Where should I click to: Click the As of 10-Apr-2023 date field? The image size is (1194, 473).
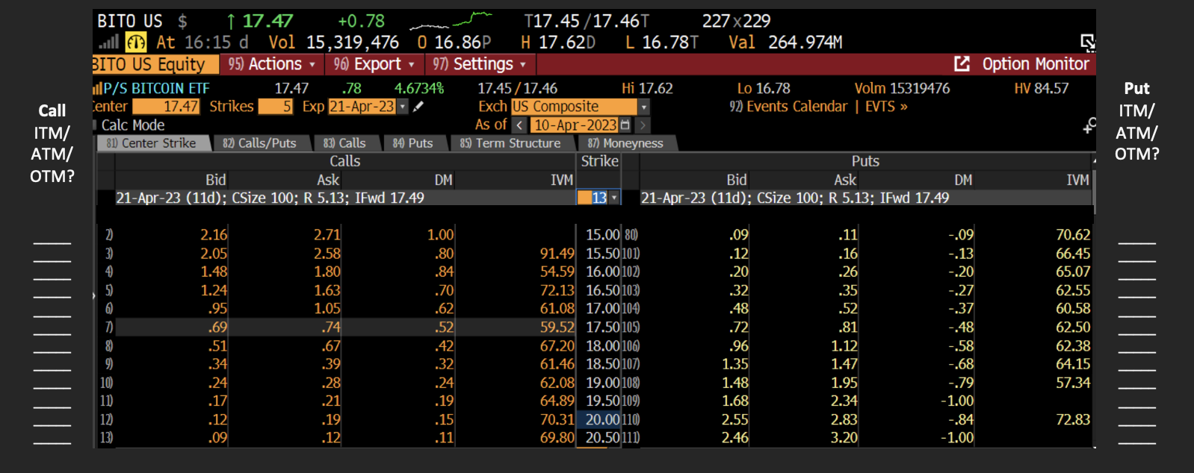575,125
